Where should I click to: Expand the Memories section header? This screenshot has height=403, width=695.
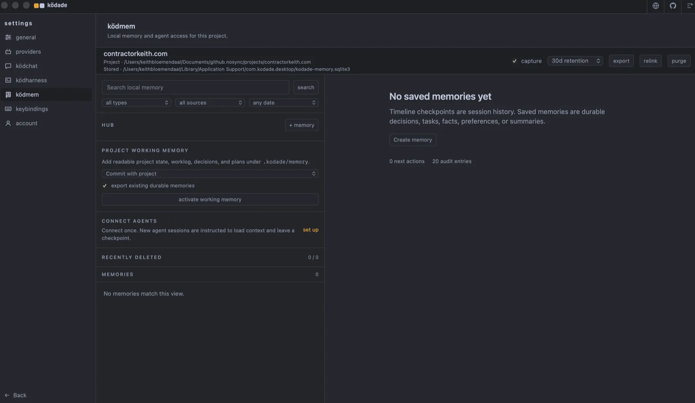pyautogui.click(x=210, y=274)
